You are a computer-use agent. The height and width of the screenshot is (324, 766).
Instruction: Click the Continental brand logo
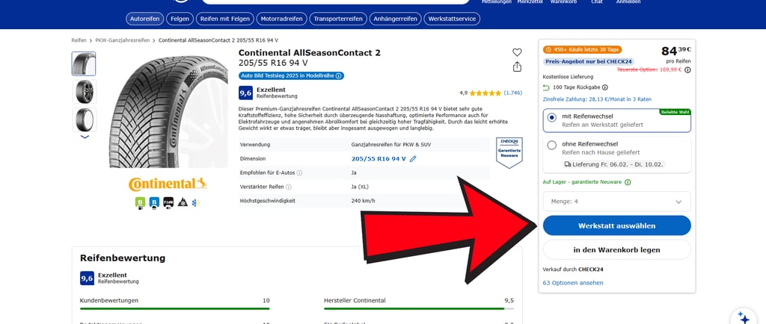[168, 184]
